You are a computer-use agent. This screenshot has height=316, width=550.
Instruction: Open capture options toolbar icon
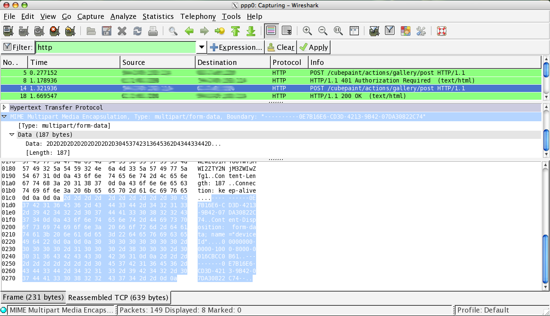point(24,31)
